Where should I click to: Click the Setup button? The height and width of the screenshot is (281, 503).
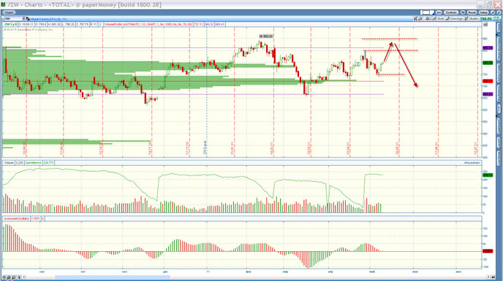tap(483, 12)
